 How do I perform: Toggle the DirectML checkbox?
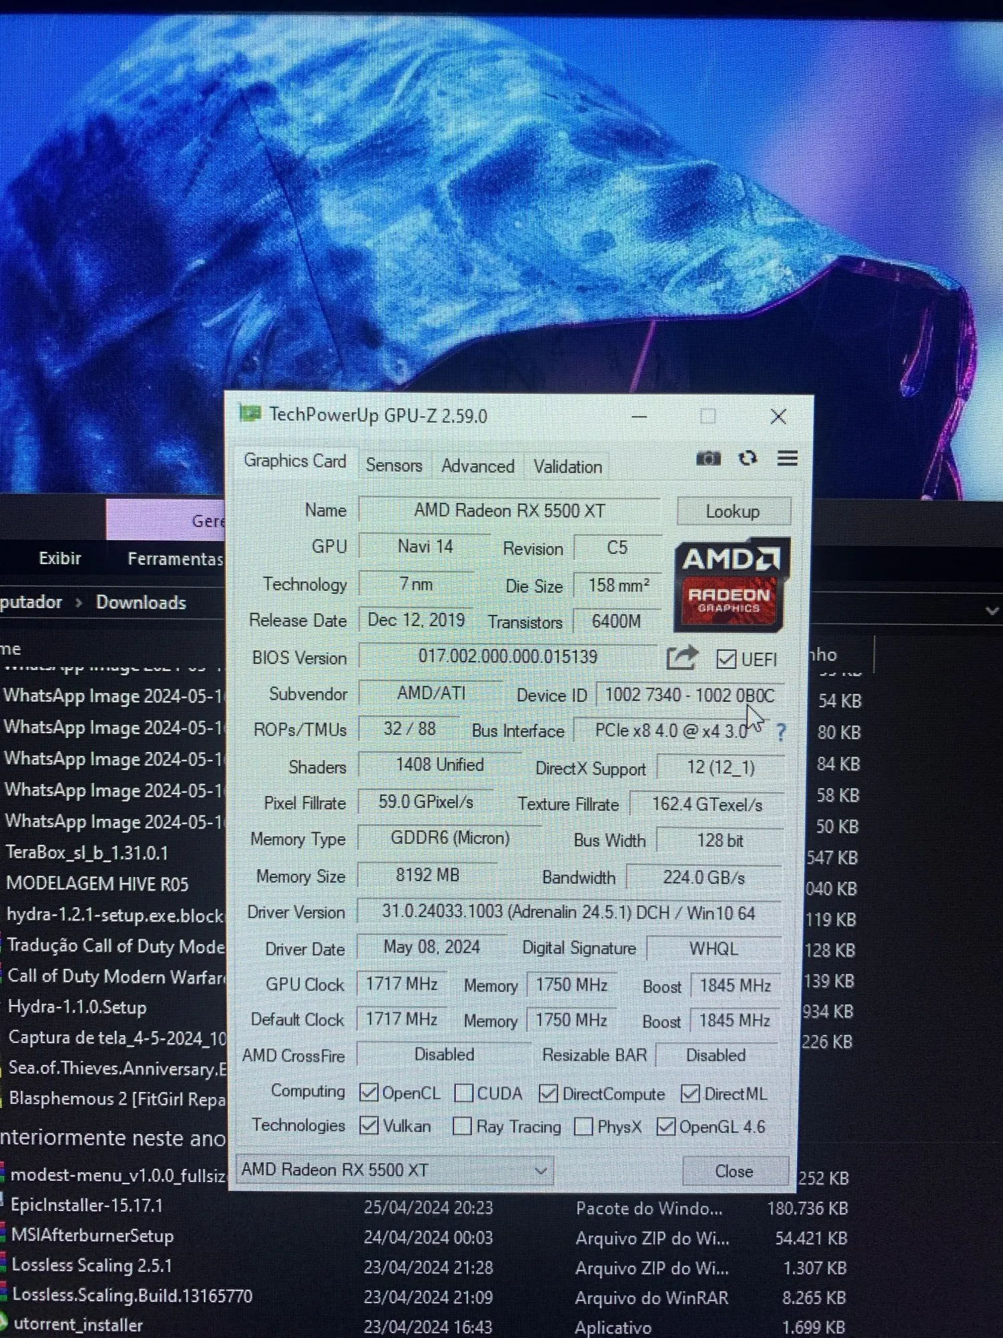tap(690, 1094)
